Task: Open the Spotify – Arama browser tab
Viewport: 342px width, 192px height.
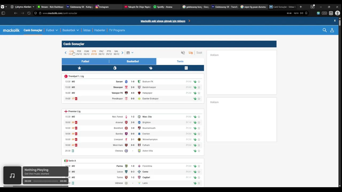Action: (x=166, y=7)
